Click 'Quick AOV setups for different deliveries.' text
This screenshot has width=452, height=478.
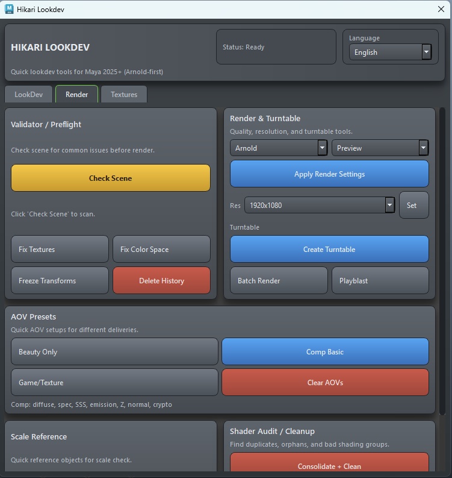75,330
